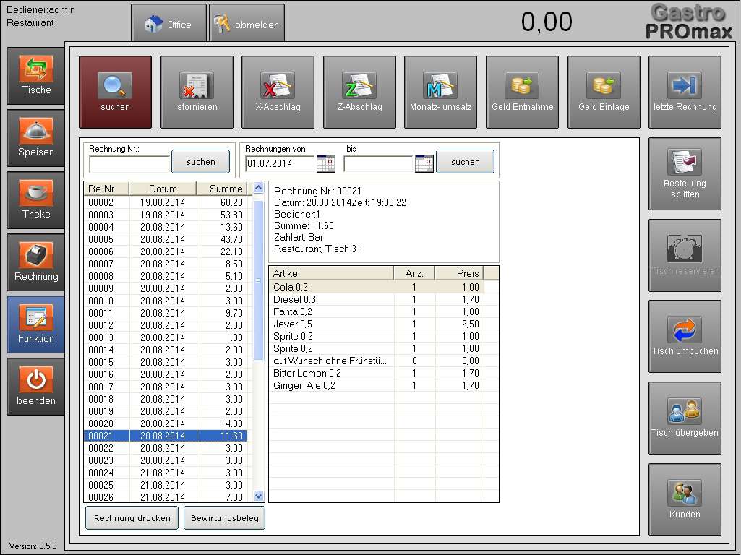This screenshot has height=555, width=741.
Task: Select the Jever 0,5 article row
Action: [x=377, y=324]
